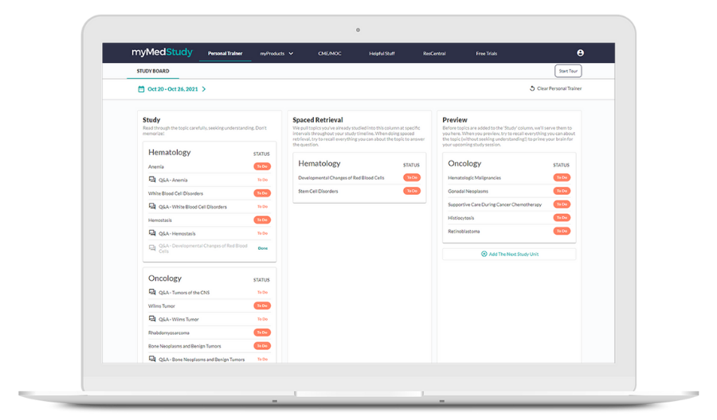The image size is (717, 420).
Task: Toggle To Do status for Stem Cell Disorders
Action: point(412,191)
